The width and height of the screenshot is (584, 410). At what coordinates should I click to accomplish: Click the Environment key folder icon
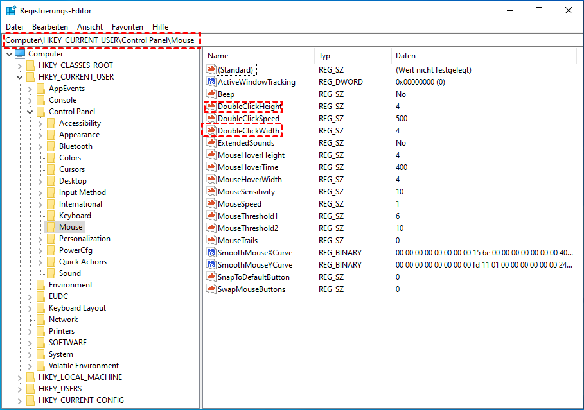point(41,285)
